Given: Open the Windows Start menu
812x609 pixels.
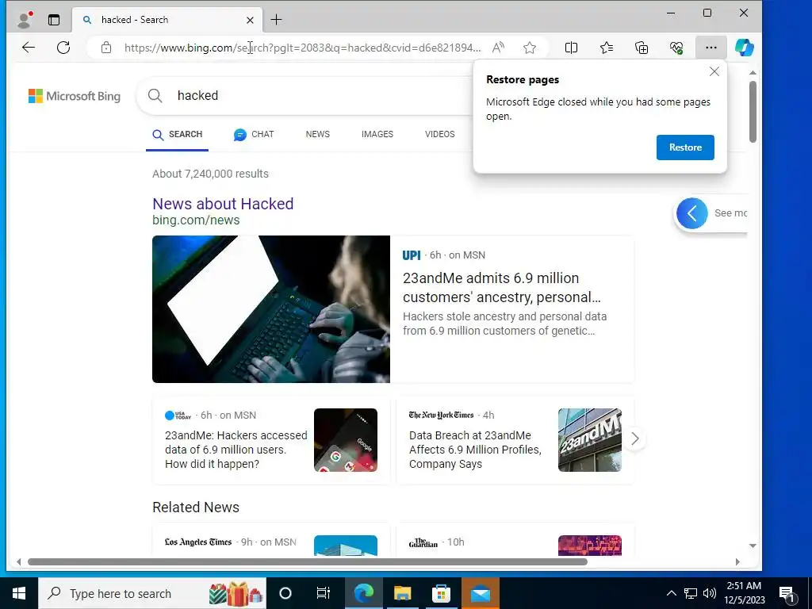Looking at the screenshot, I should click(x=19, y=593).
